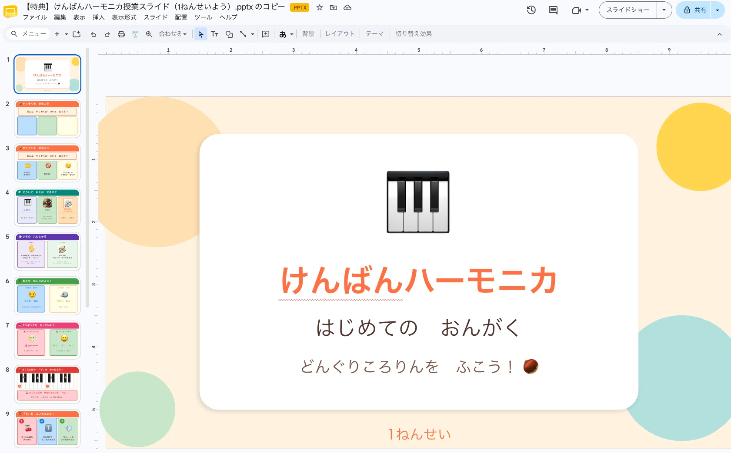This screenshot has width=731, height=453.
Task: Click the 共有 share button
Action: pos(694,10)
